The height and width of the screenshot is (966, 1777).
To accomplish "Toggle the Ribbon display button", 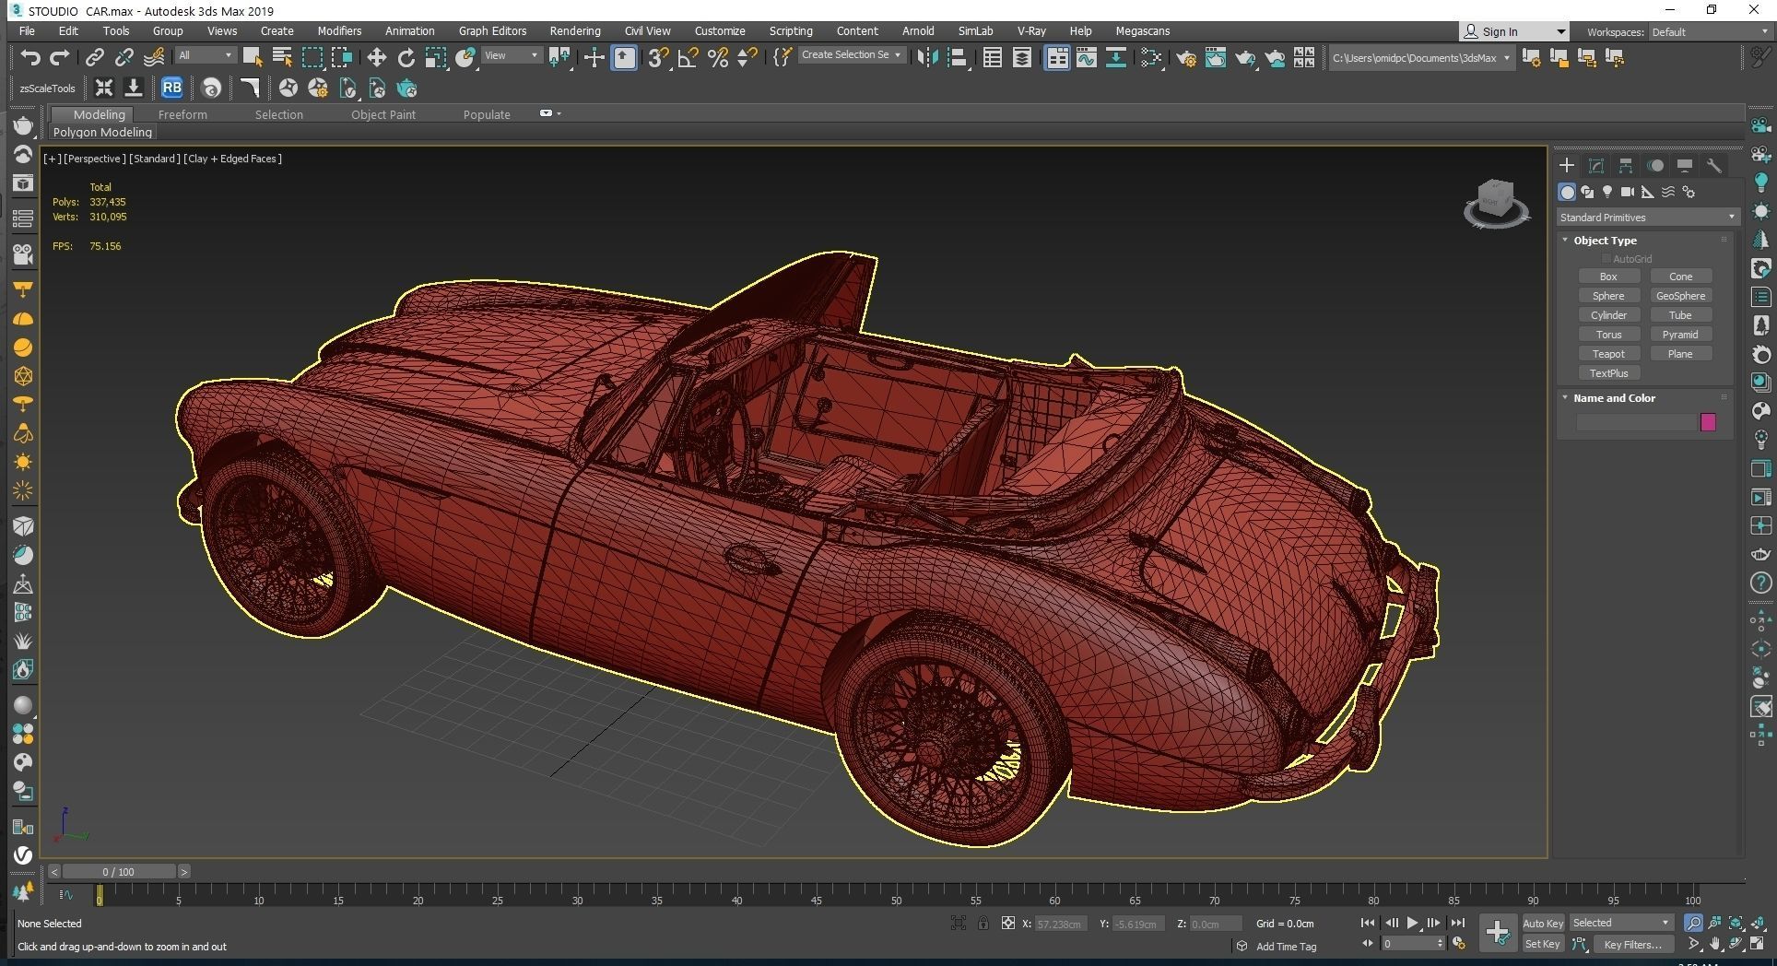I will (x=1057, y=57).
